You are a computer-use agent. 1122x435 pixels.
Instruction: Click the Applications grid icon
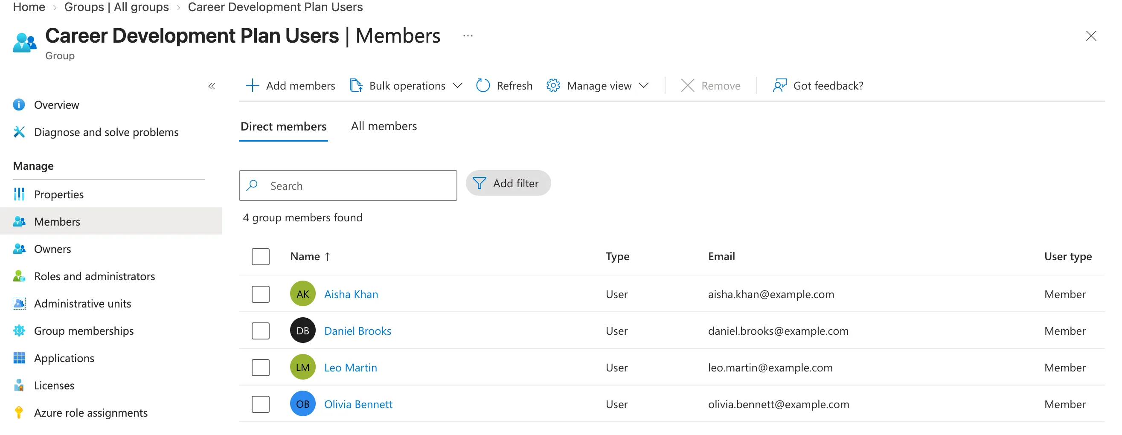click(19, 358)
